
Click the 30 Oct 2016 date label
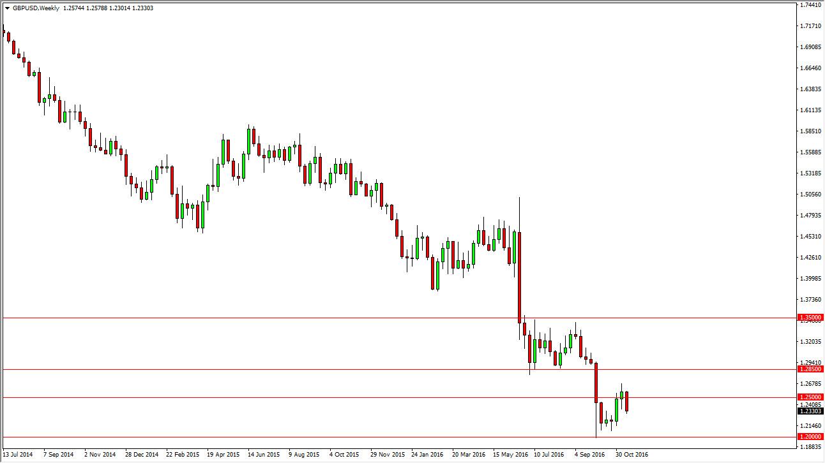(632, 455)
